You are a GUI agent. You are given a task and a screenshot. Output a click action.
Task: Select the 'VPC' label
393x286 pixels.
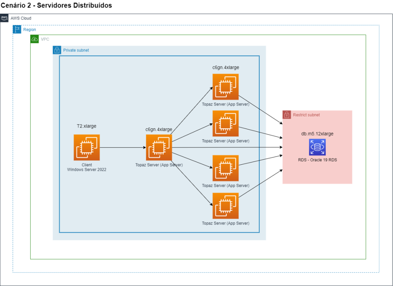click(45, 40)
